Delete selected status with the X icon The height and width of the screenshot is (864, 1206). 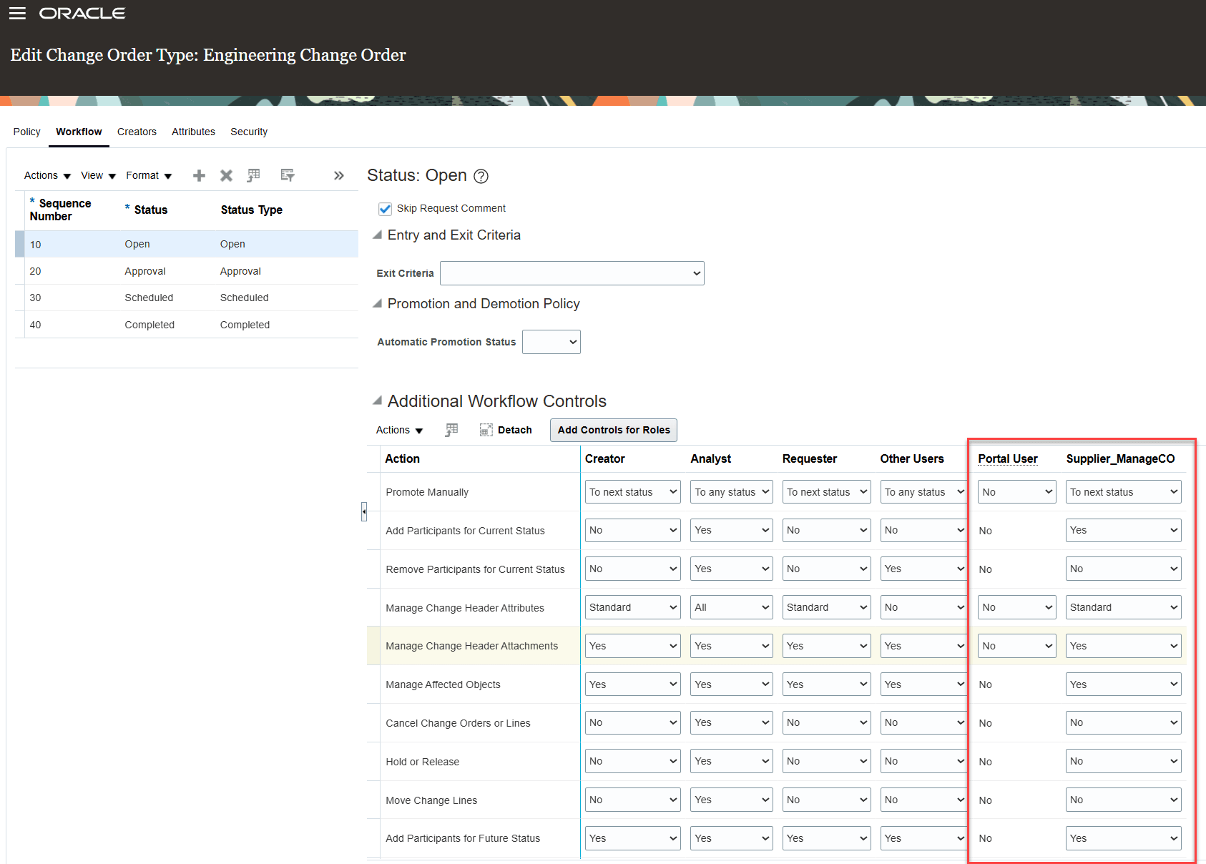click(226, 175)
